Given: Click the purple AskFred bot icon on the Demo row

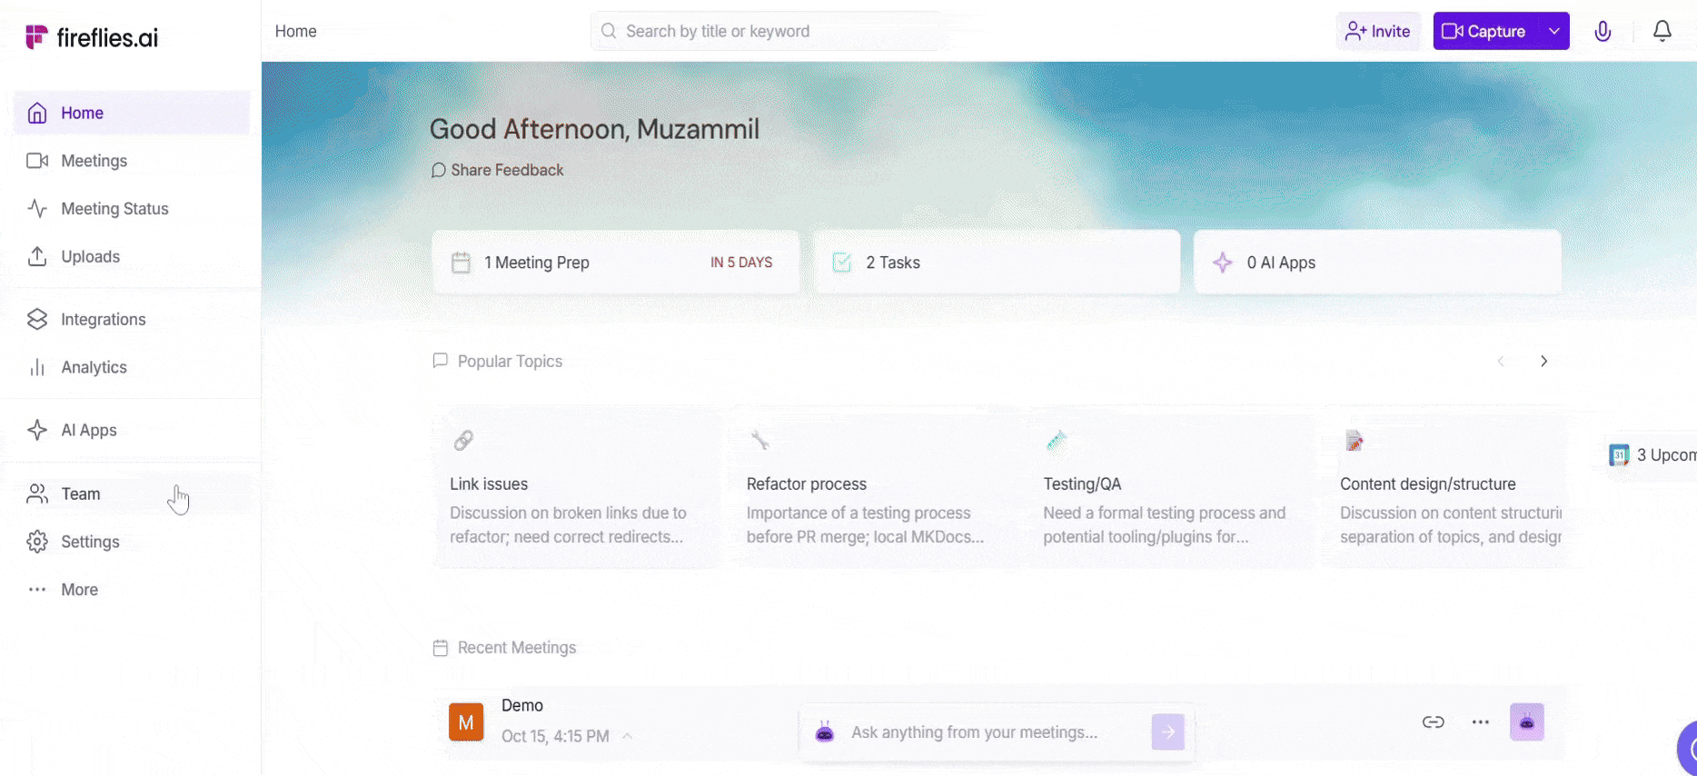Looking at the screenshot, I should (1526, 722).
